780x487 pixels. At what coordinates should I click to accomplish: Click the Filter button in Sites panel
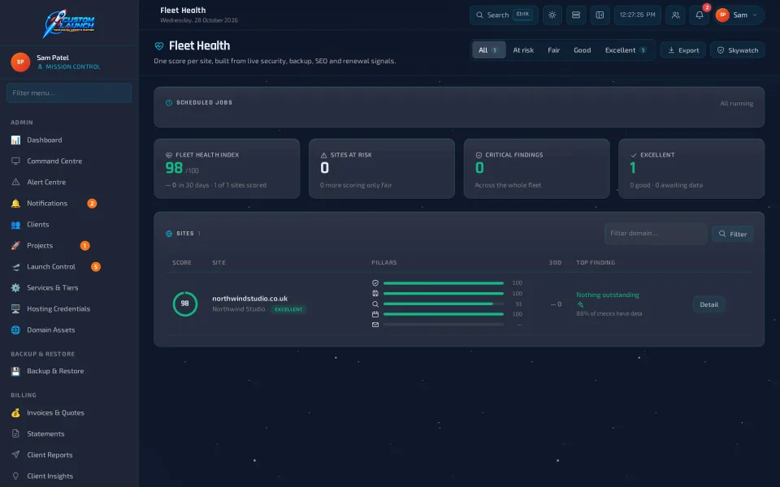point(733,234)
